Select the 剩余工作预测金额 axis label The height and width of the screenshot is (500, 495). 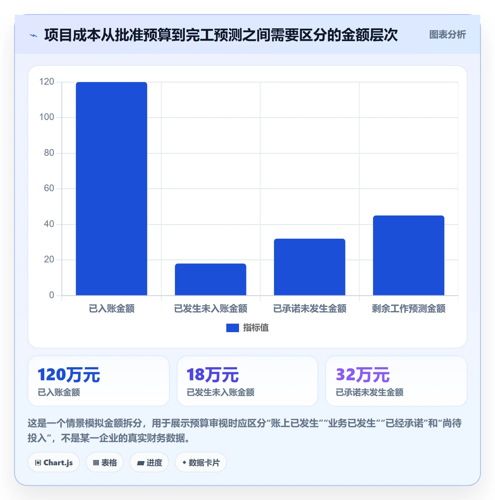[x=409, y=308]
